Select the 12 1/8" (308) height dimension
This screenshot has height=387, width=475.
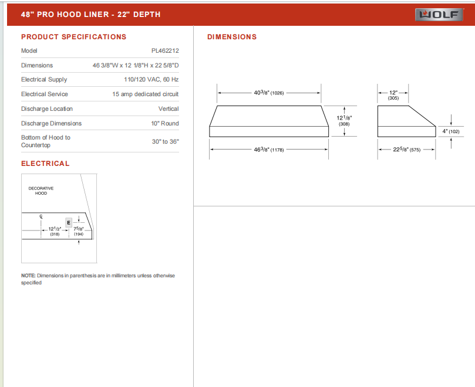344,120
